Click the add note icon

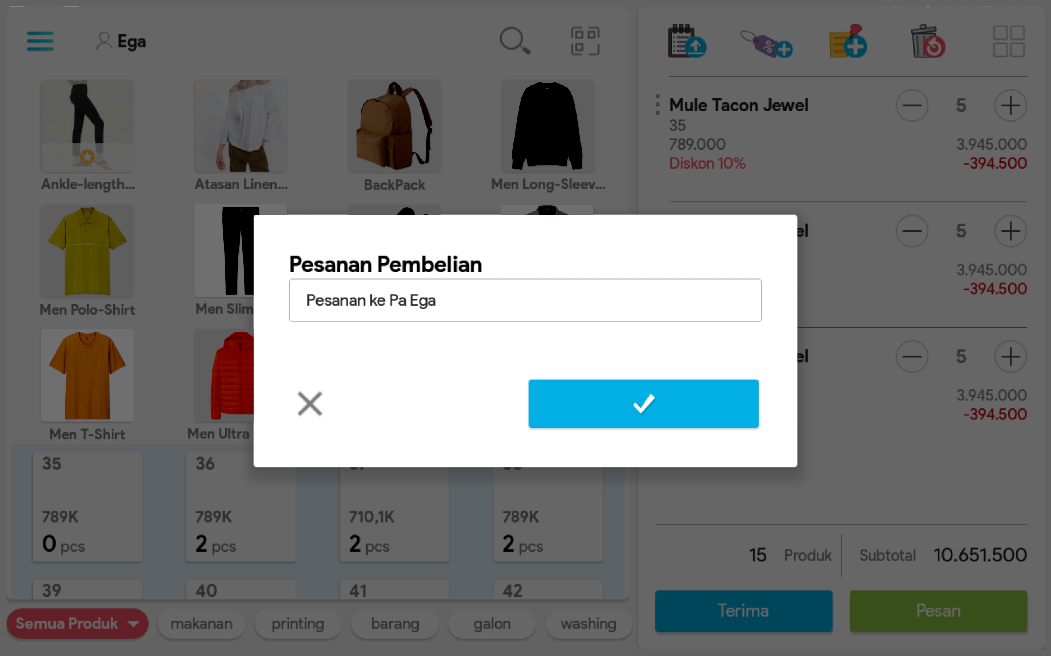(x=848, y=42)
